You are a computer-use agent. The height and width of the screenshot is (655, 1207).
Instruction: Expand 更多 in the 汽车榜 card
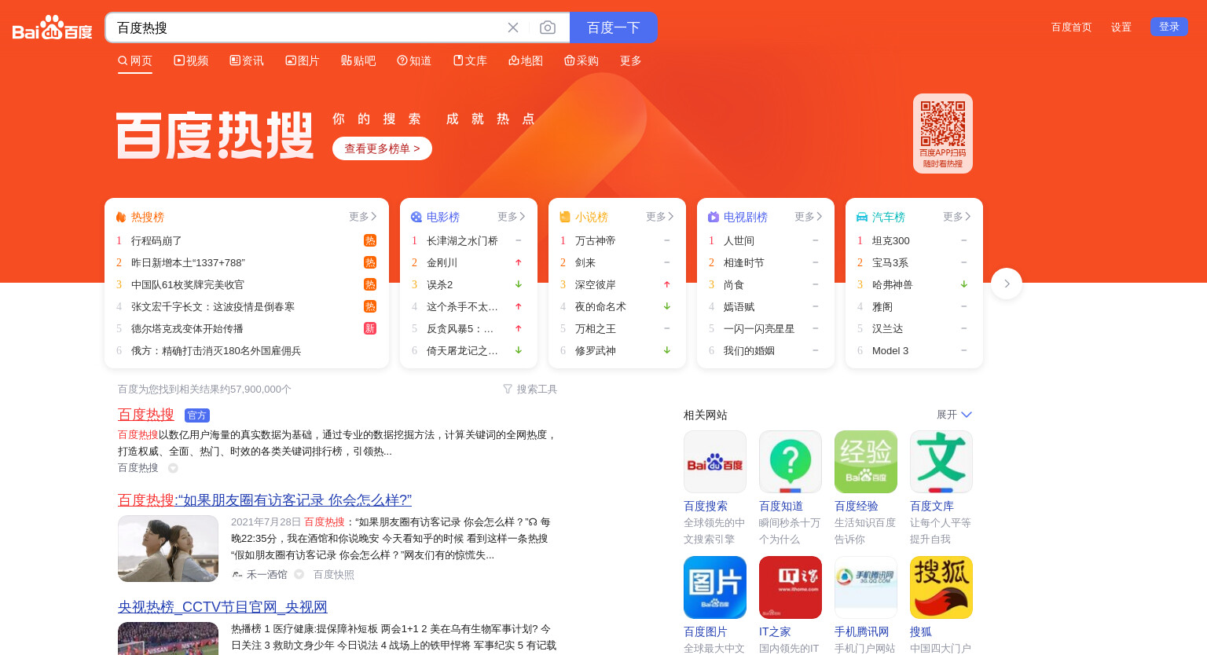pyautogui.click(x=957, y=217)
